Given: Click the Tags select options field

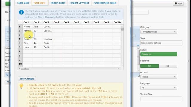Looking at the screenshot, I should pos(161,43).
